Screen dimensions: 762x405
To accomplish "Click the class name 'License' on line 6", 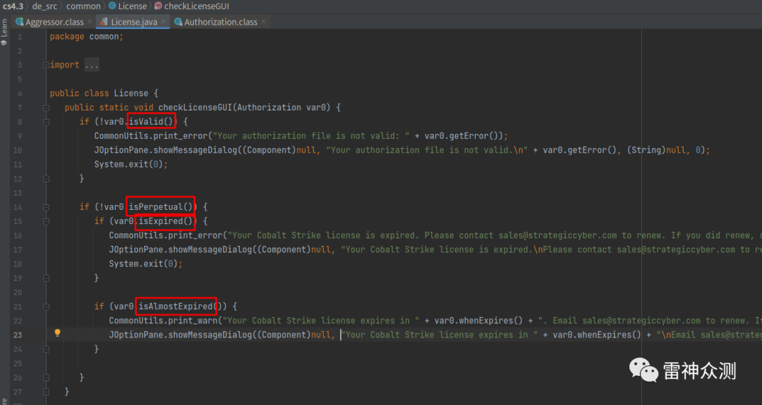I will pyautogui.click(x=131, y=93).
